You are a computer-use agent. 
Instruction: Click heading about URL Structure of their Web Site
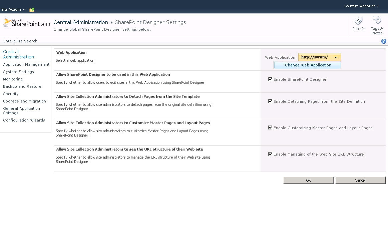pyautogui.click(x=129, y=149)
